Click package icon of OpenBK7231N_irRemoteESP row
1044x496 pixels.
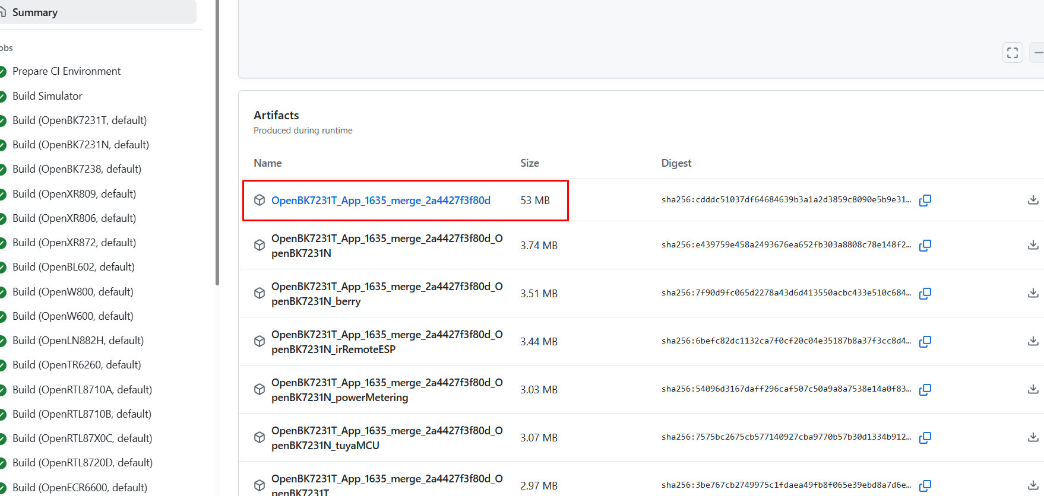(x=260, y=341)
